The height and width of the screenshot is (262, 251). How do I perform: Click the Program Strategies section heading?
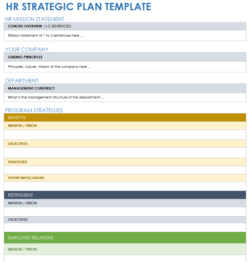[x=34, y=110]
